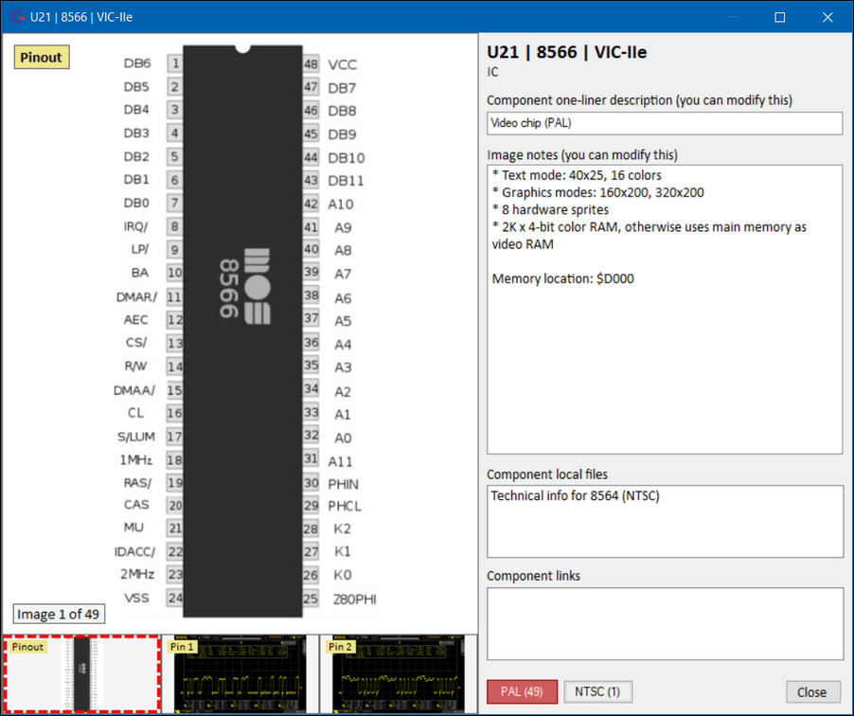Click the K2 pin label
Image resolution: width=854 pixels, height=716 pixels.
[343, 528]
